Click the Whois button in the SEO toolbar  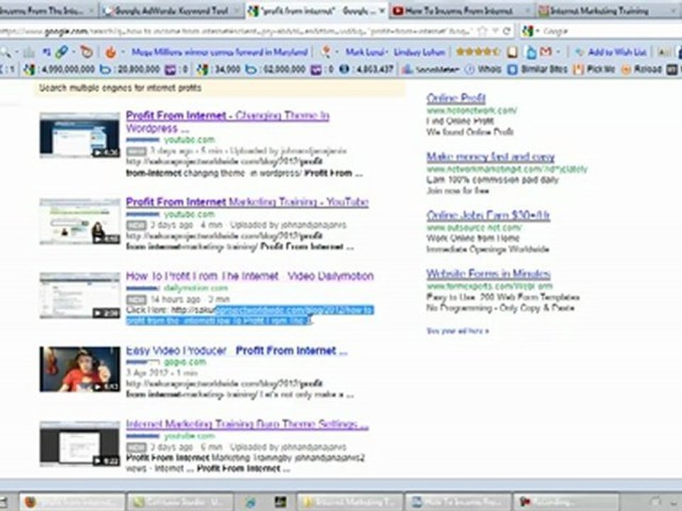[x=483, y=69]
